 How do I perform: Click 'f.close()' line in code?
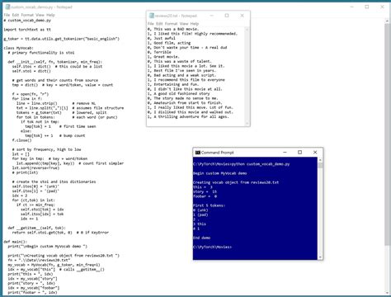click(x=21, y=140)
